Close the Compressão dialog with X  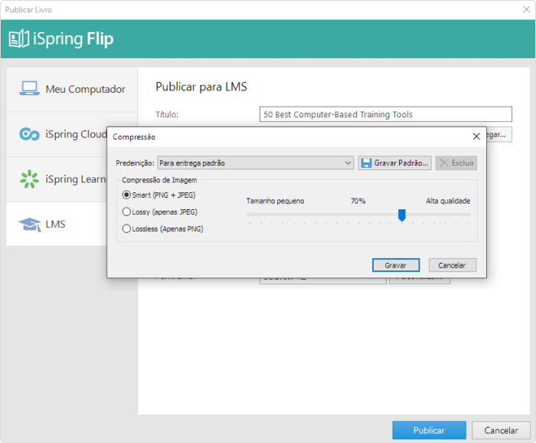click(476, 136)
